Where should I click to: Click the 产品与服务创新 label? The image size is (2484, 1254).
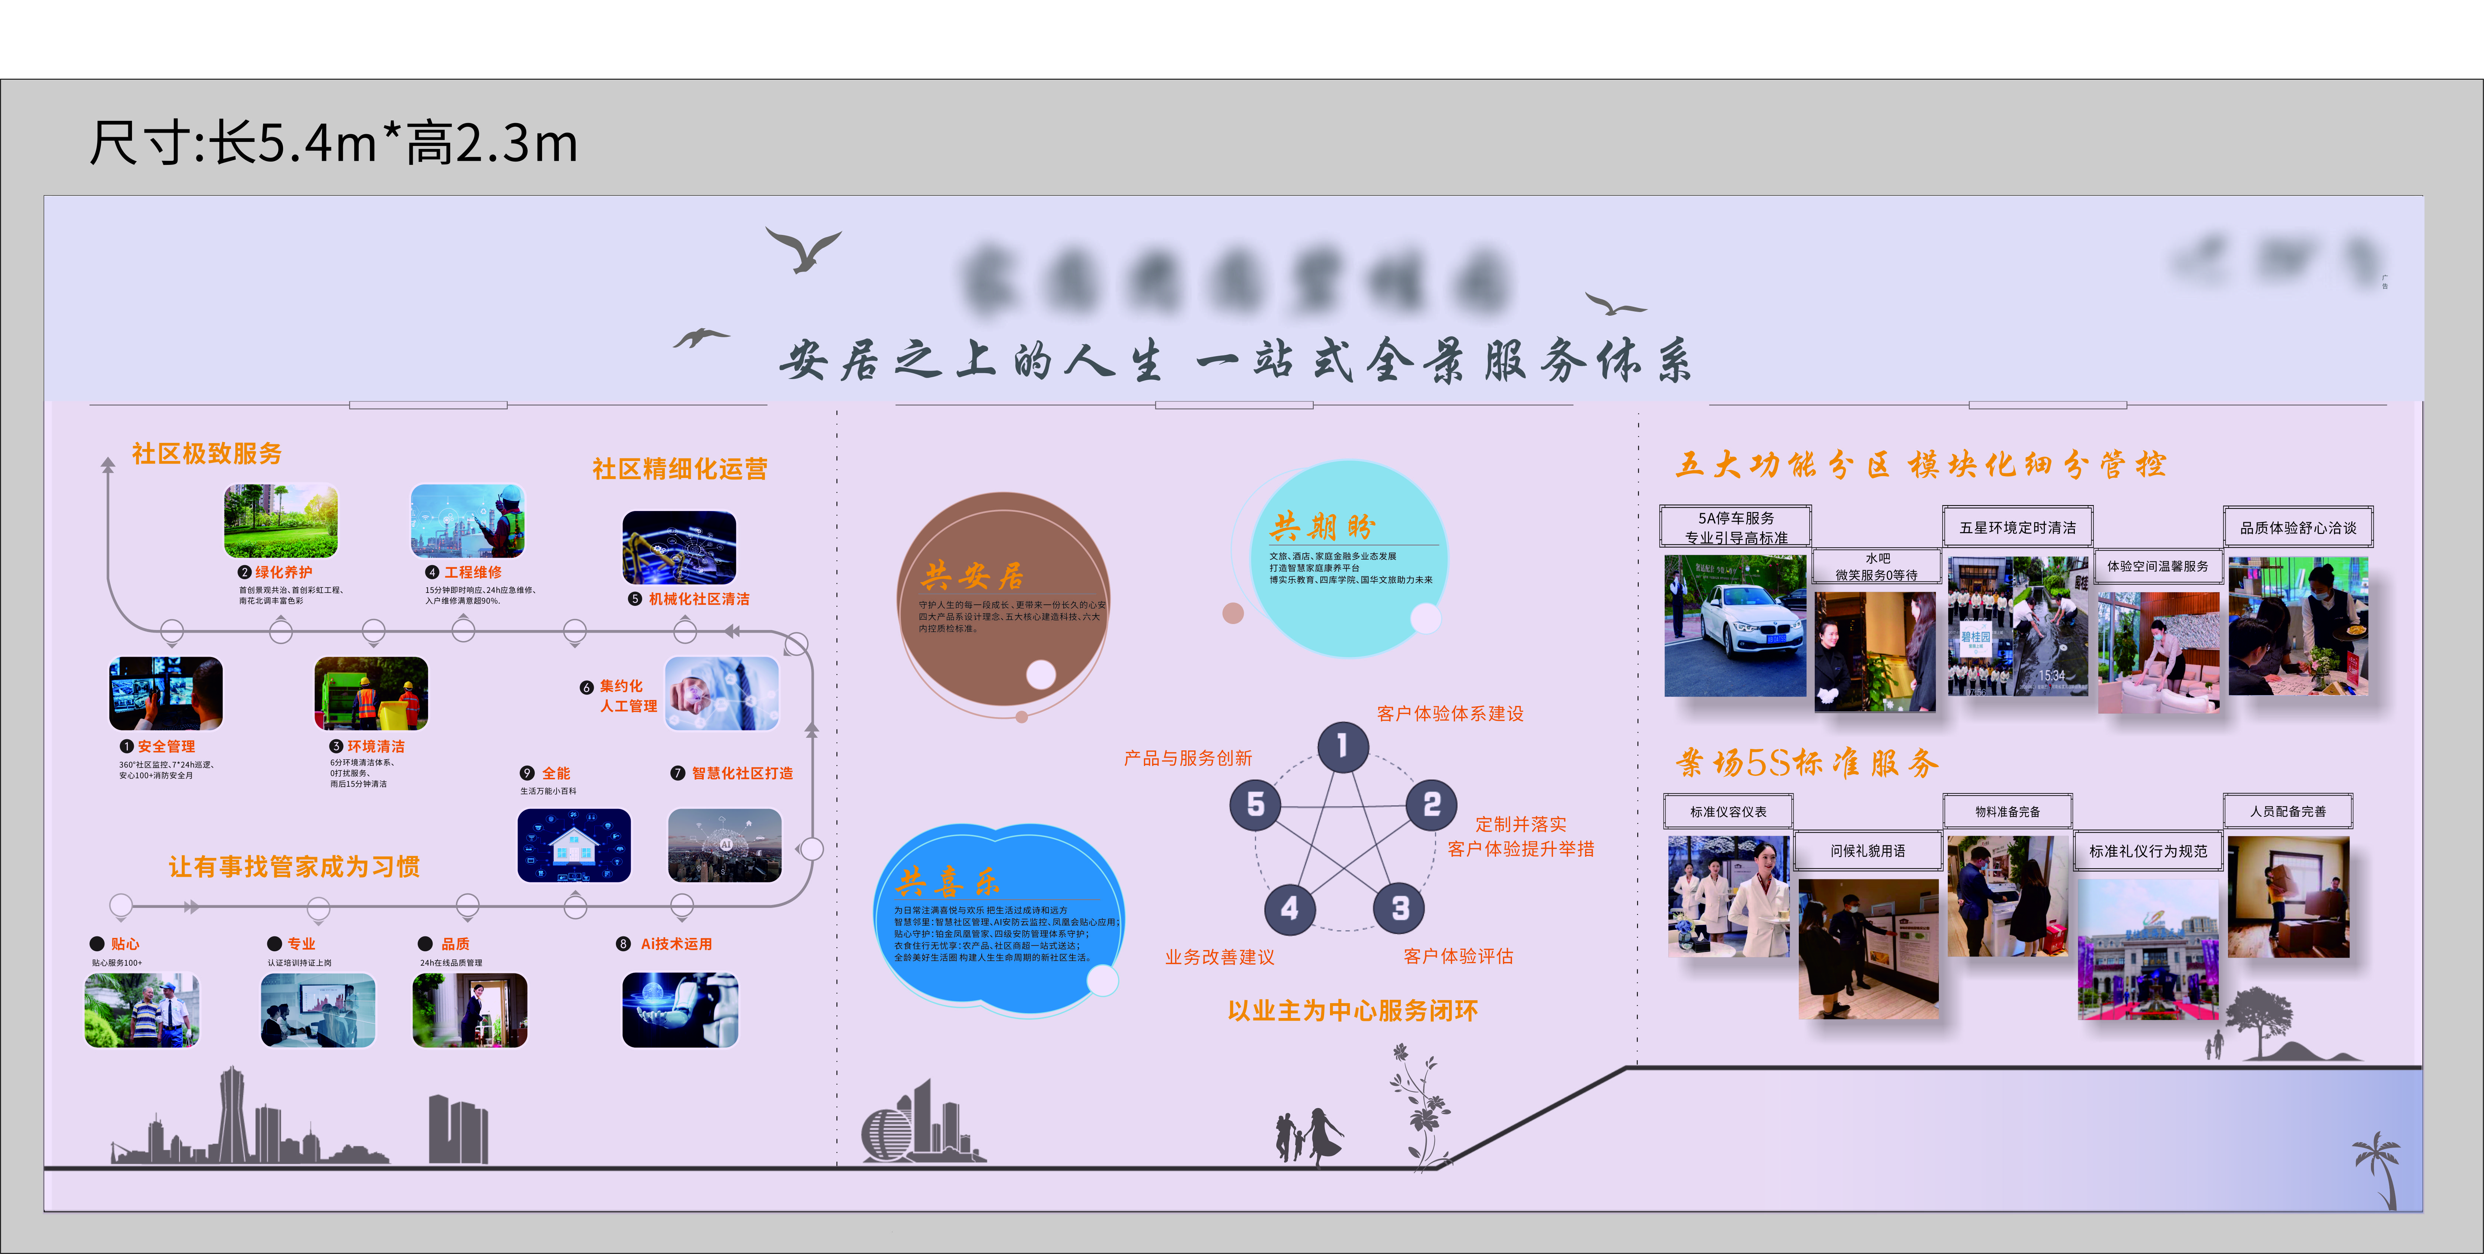pos(1188,758)
